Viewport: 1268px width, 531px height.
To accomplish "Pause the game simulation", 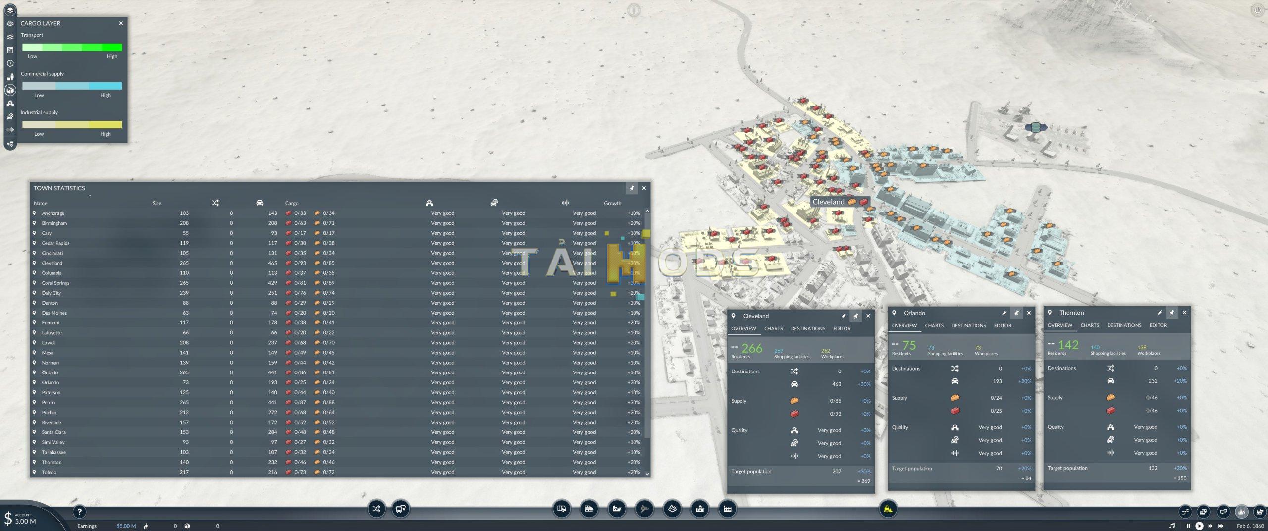I will (1188, 526).
